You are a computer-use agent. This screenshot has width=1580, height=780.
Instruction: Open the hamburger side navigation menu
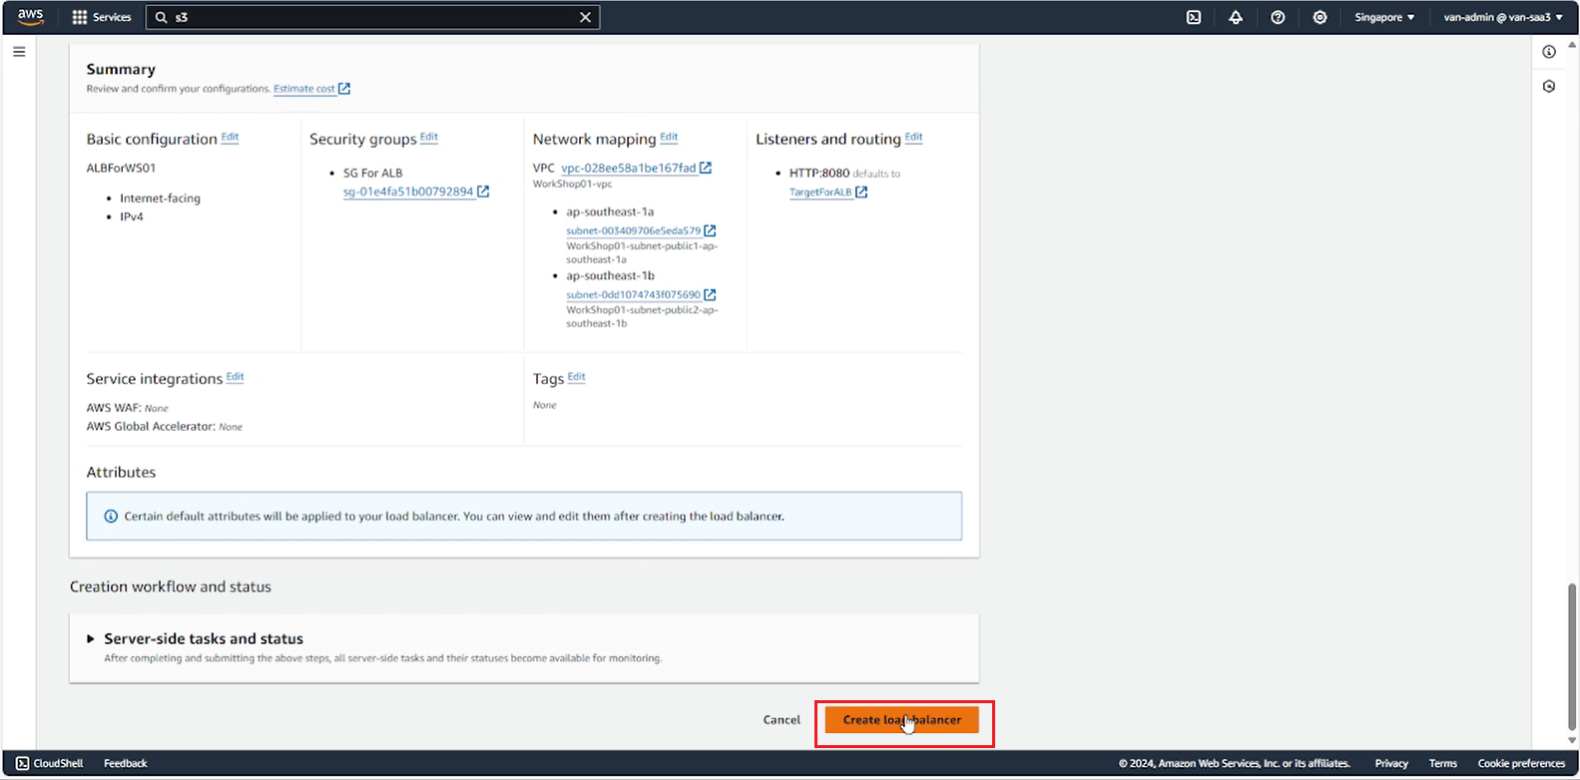(x=19, y=52)
